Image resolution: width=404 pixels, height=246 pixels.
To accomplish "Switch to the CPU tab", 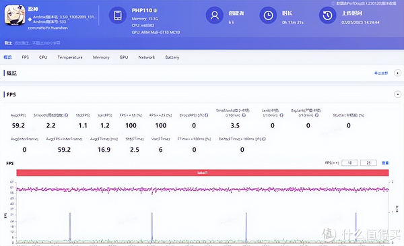I will point(43,57).
